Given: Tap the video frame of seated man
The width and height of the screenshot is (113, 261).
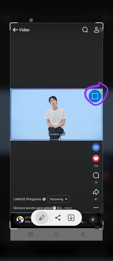Looking at the screenshot, I should (56, 115).
